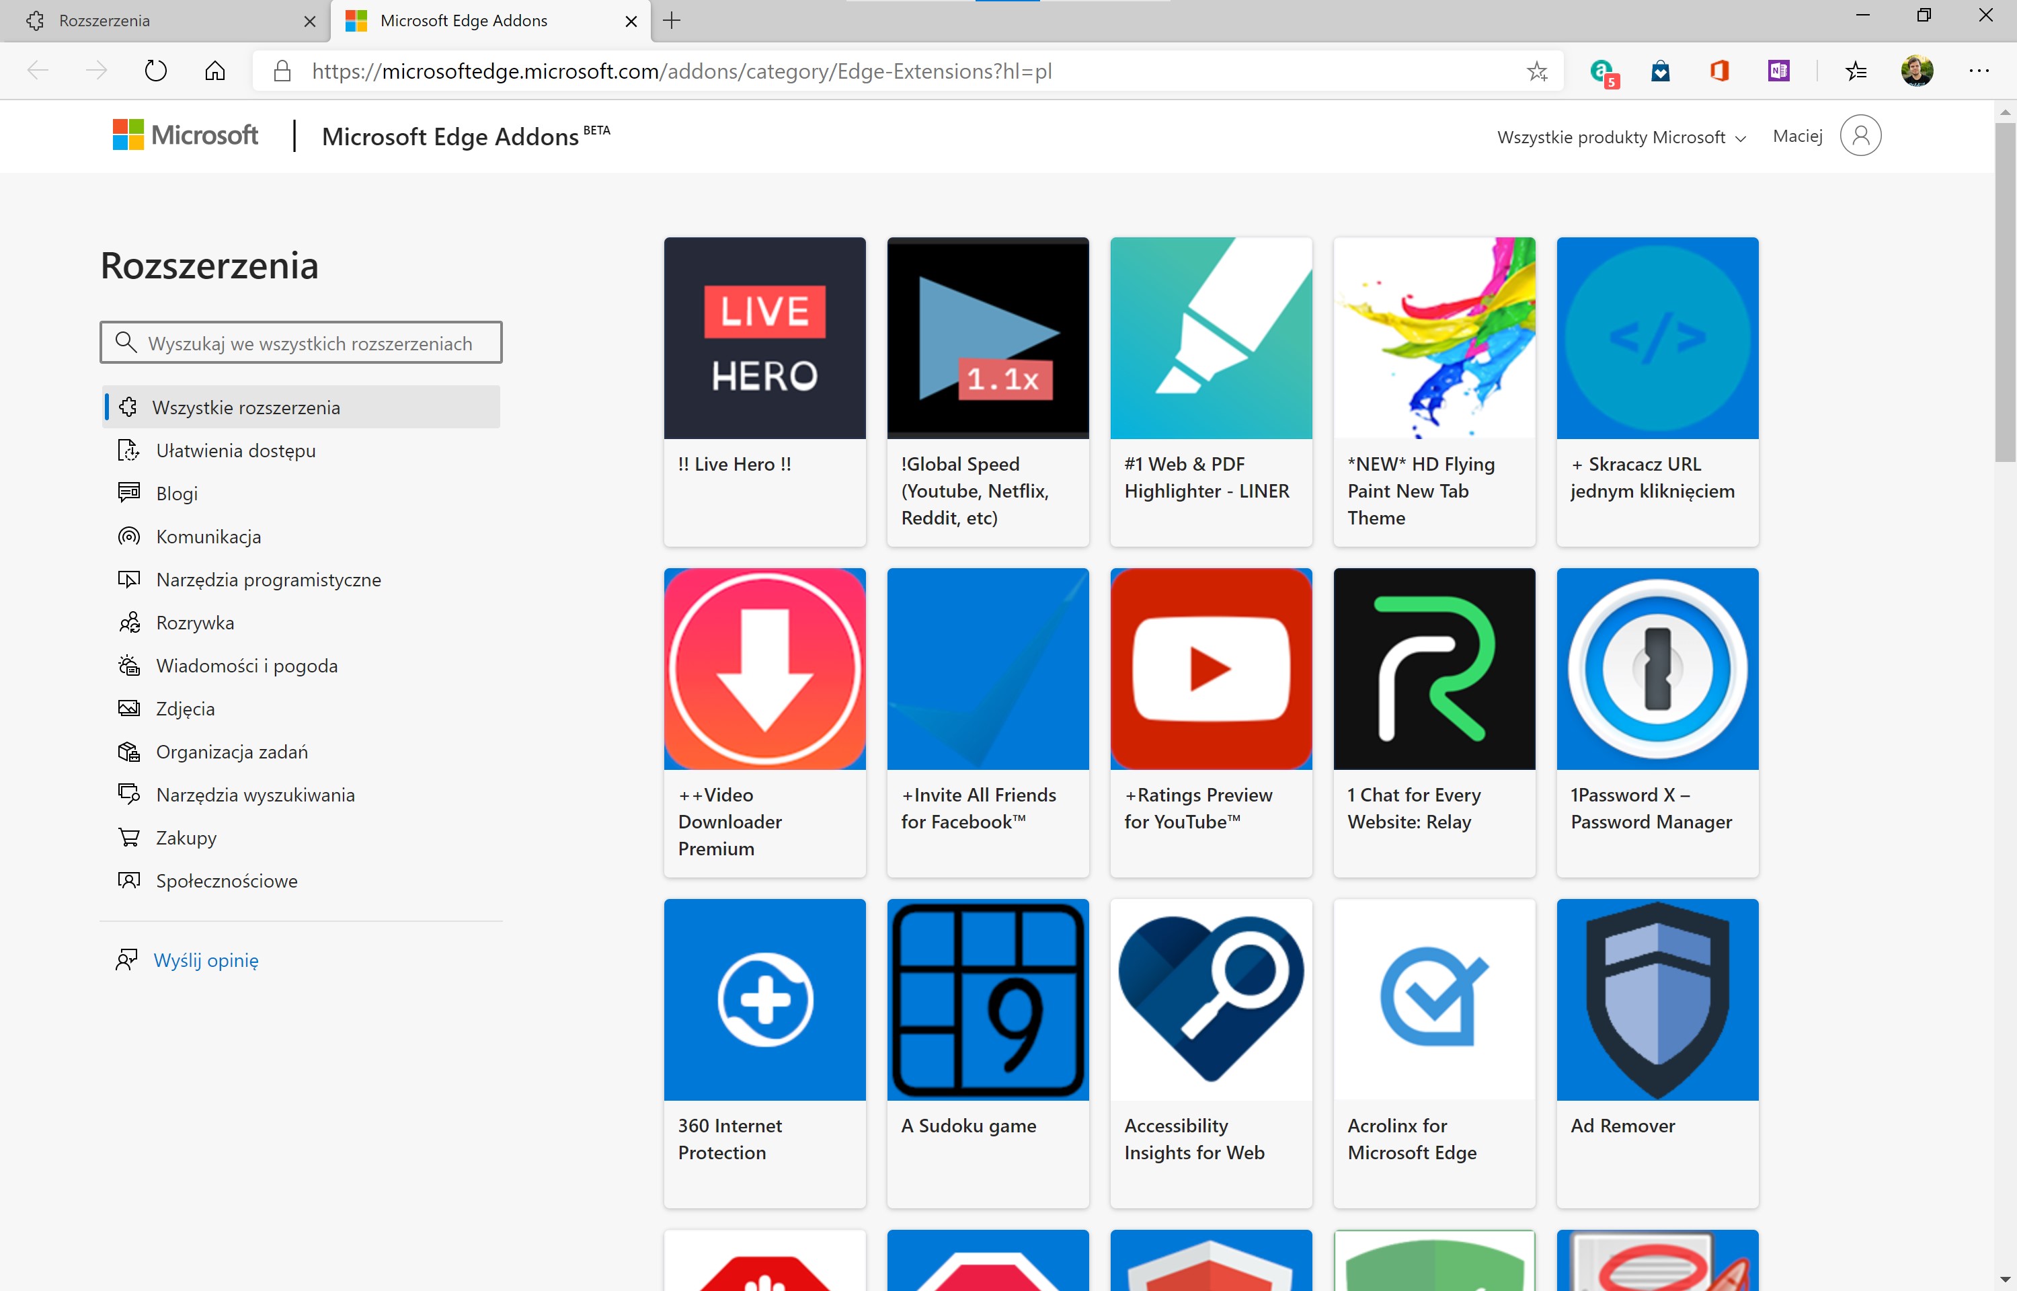
Task: Open the OneNote extension icon
Action: tap(1778, 71)
